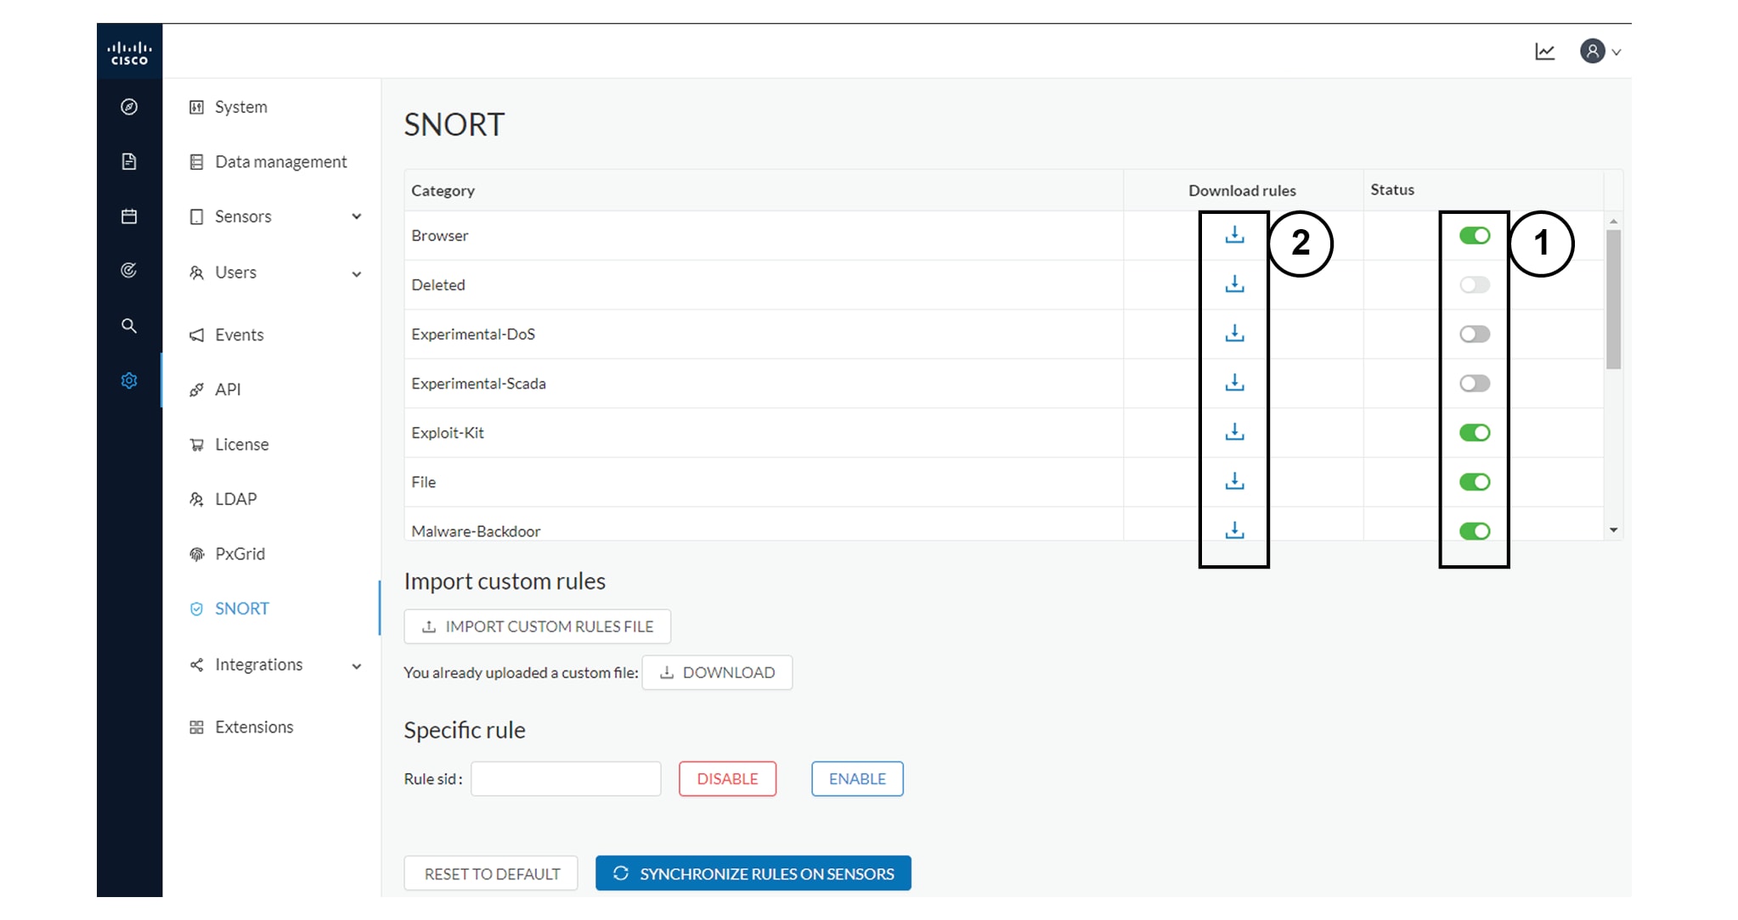Screen dimensions: 1738x920
Task: Download the uploaded custom rules file
Action: [717, 672]
